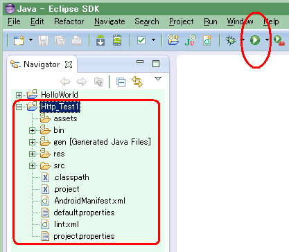
Task: Click the green Run button
Action: (255, 40)
